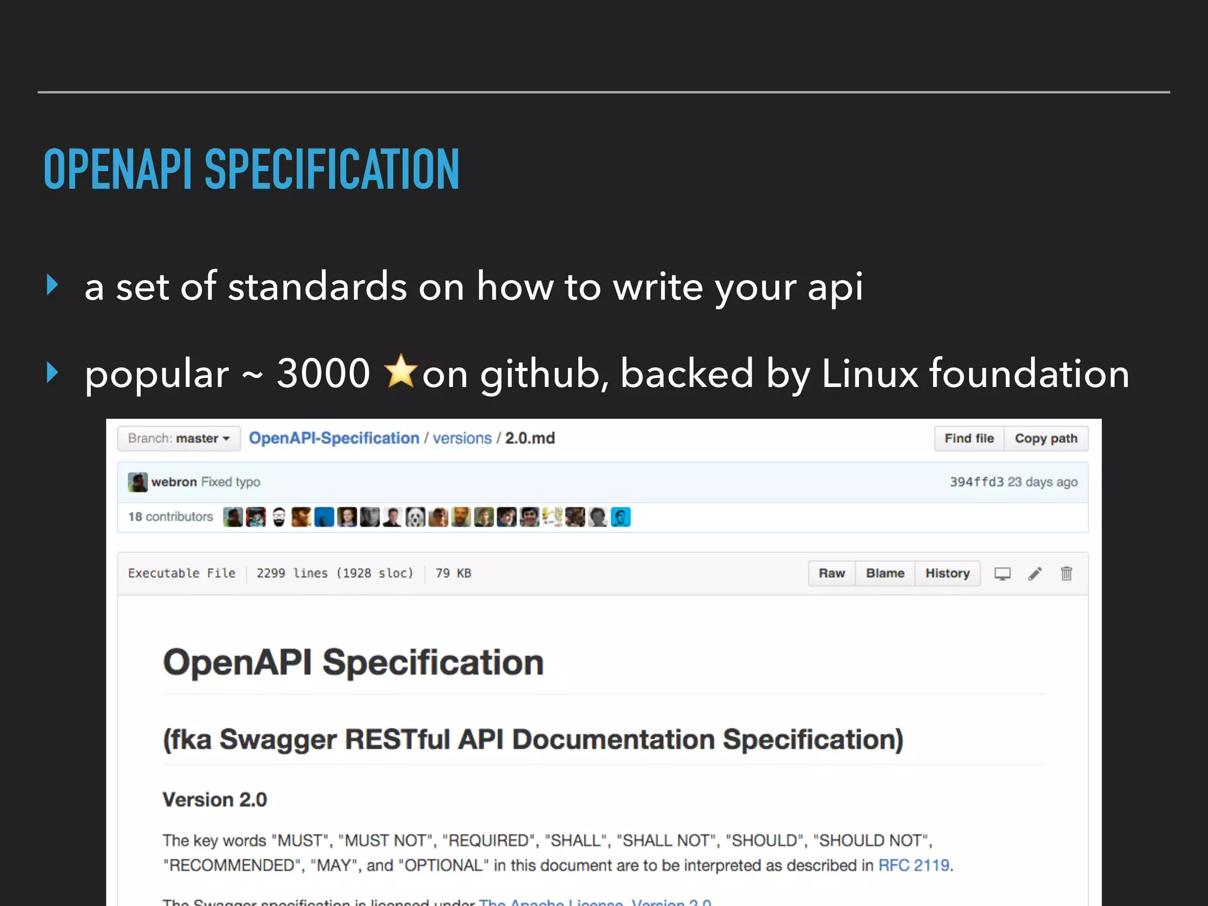Follow the RFC 2119 link
1208x906 pixels.
tap(914, 865)
